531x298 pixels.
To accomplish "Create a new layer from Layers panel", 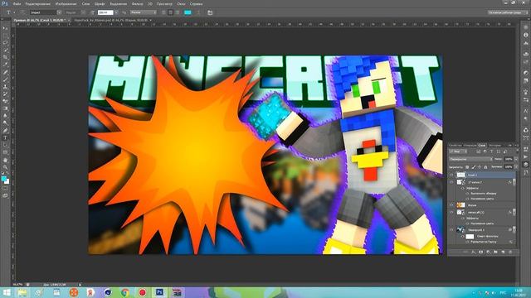I will [x=503, y=252].
